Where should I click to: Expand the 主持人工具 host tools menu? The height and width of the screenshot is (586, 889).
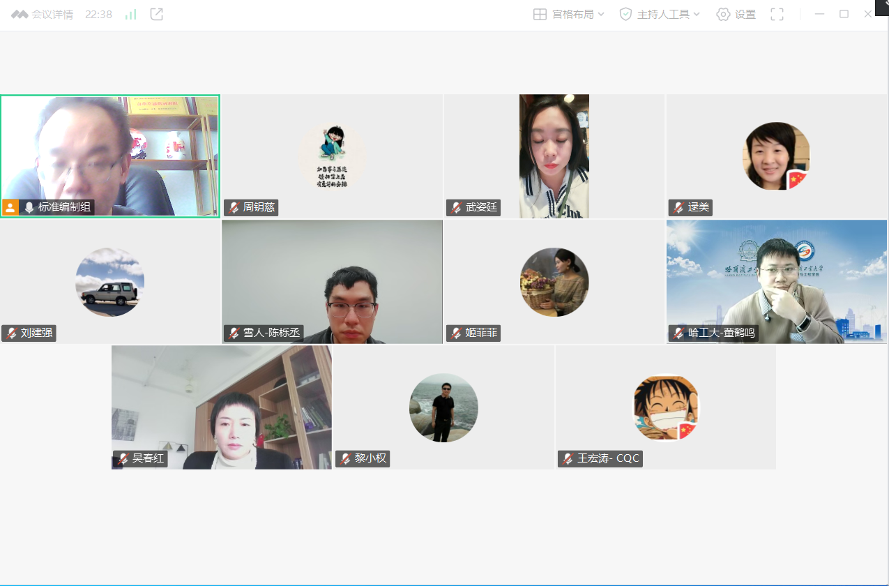[x=660, y=15]
